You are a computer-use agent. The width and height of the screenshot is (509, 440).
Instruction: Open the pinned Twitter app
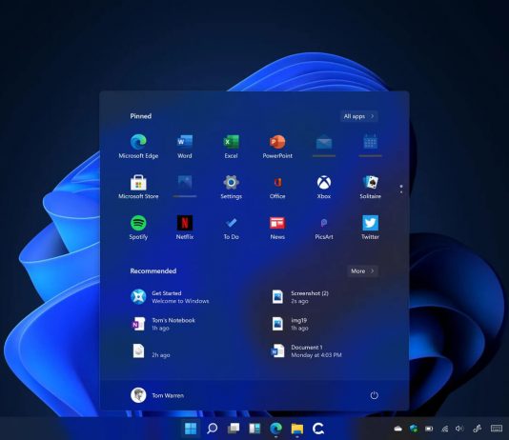pos(370,228)
